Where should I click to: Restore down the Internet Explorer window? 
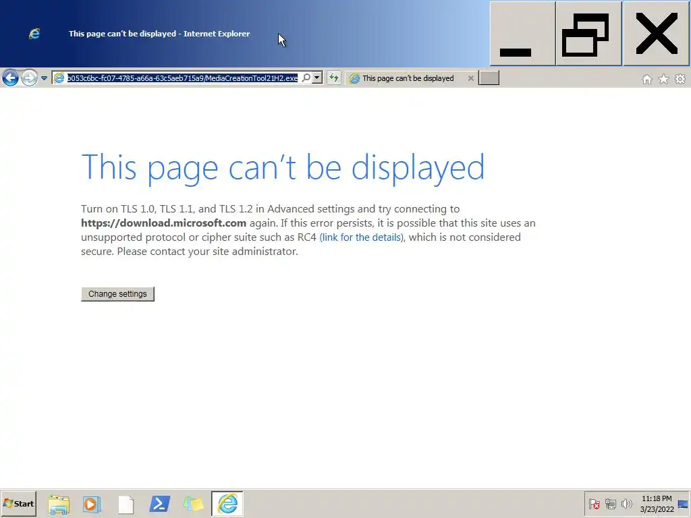point(588,34)
